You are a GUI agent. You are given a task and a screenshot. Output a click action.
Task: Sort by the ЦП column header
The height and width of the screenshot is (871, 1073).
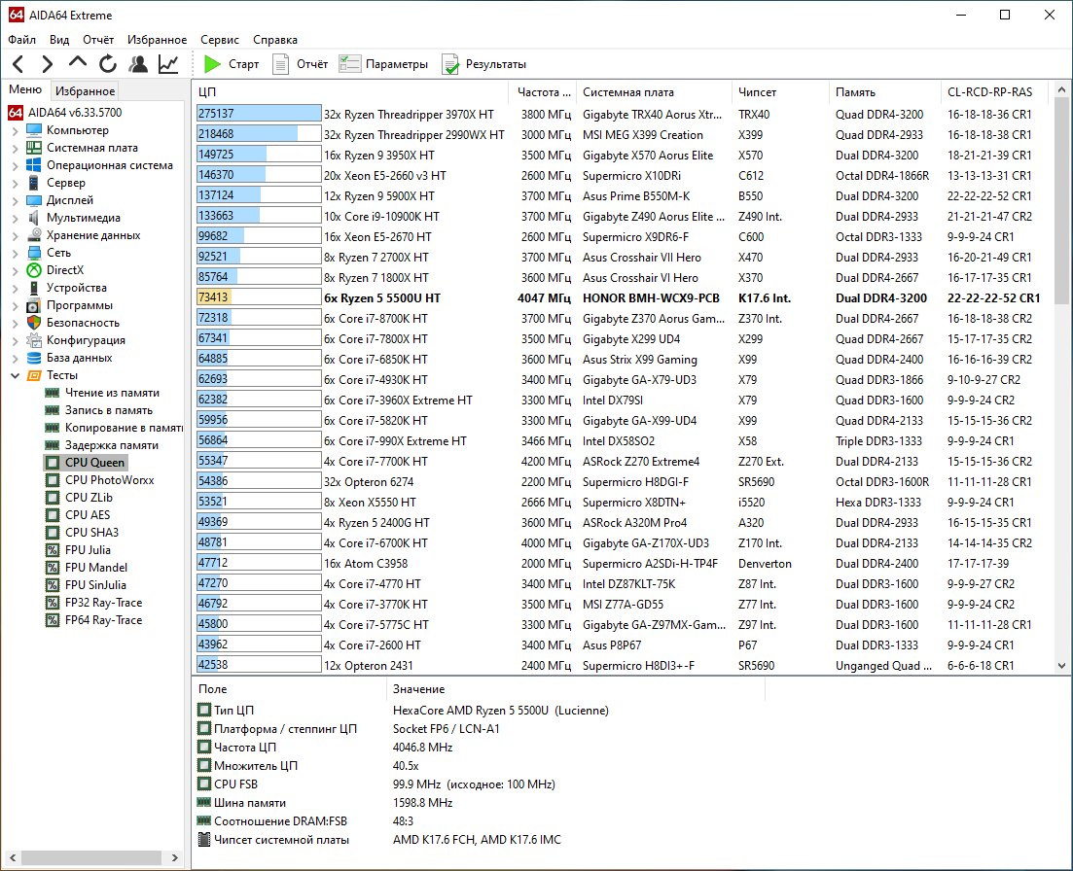point(350,92)
